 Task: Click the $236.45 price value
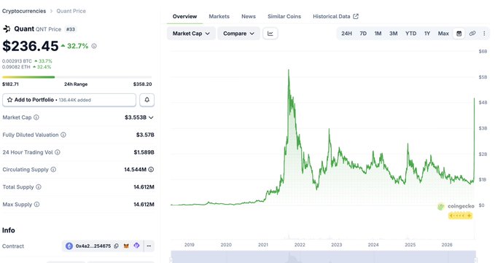(31, 46)
